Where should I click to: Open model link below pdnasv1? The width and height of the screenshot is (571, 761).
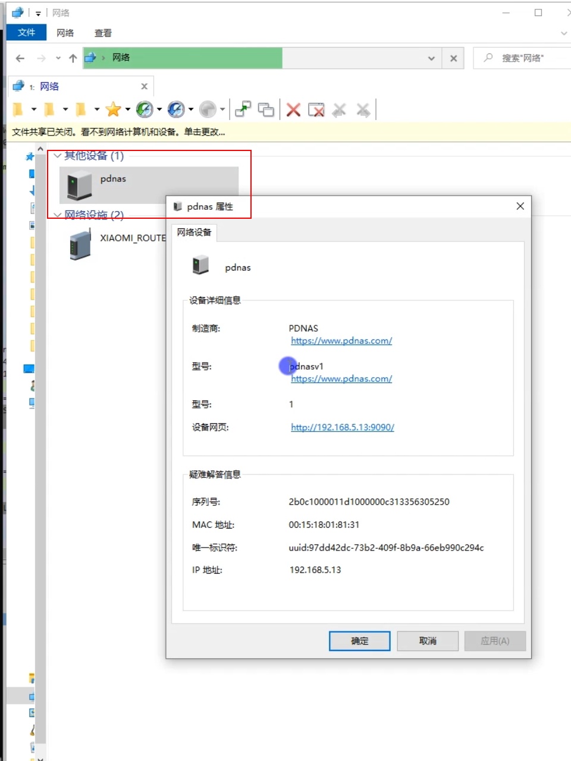coord(341,379)
